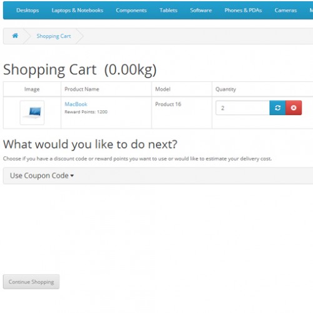Click the Model column header

163,89
